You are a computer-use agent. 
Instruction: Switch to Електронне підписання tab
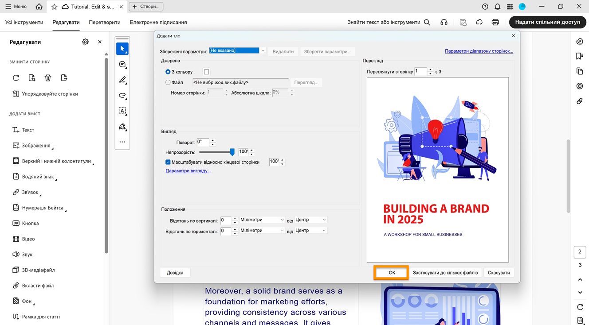pyautogui.click(x=158, y=22)
